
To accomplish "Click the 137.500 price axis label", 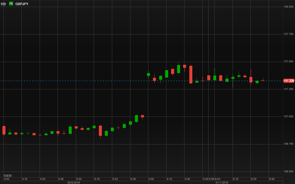I will [289, 61].
